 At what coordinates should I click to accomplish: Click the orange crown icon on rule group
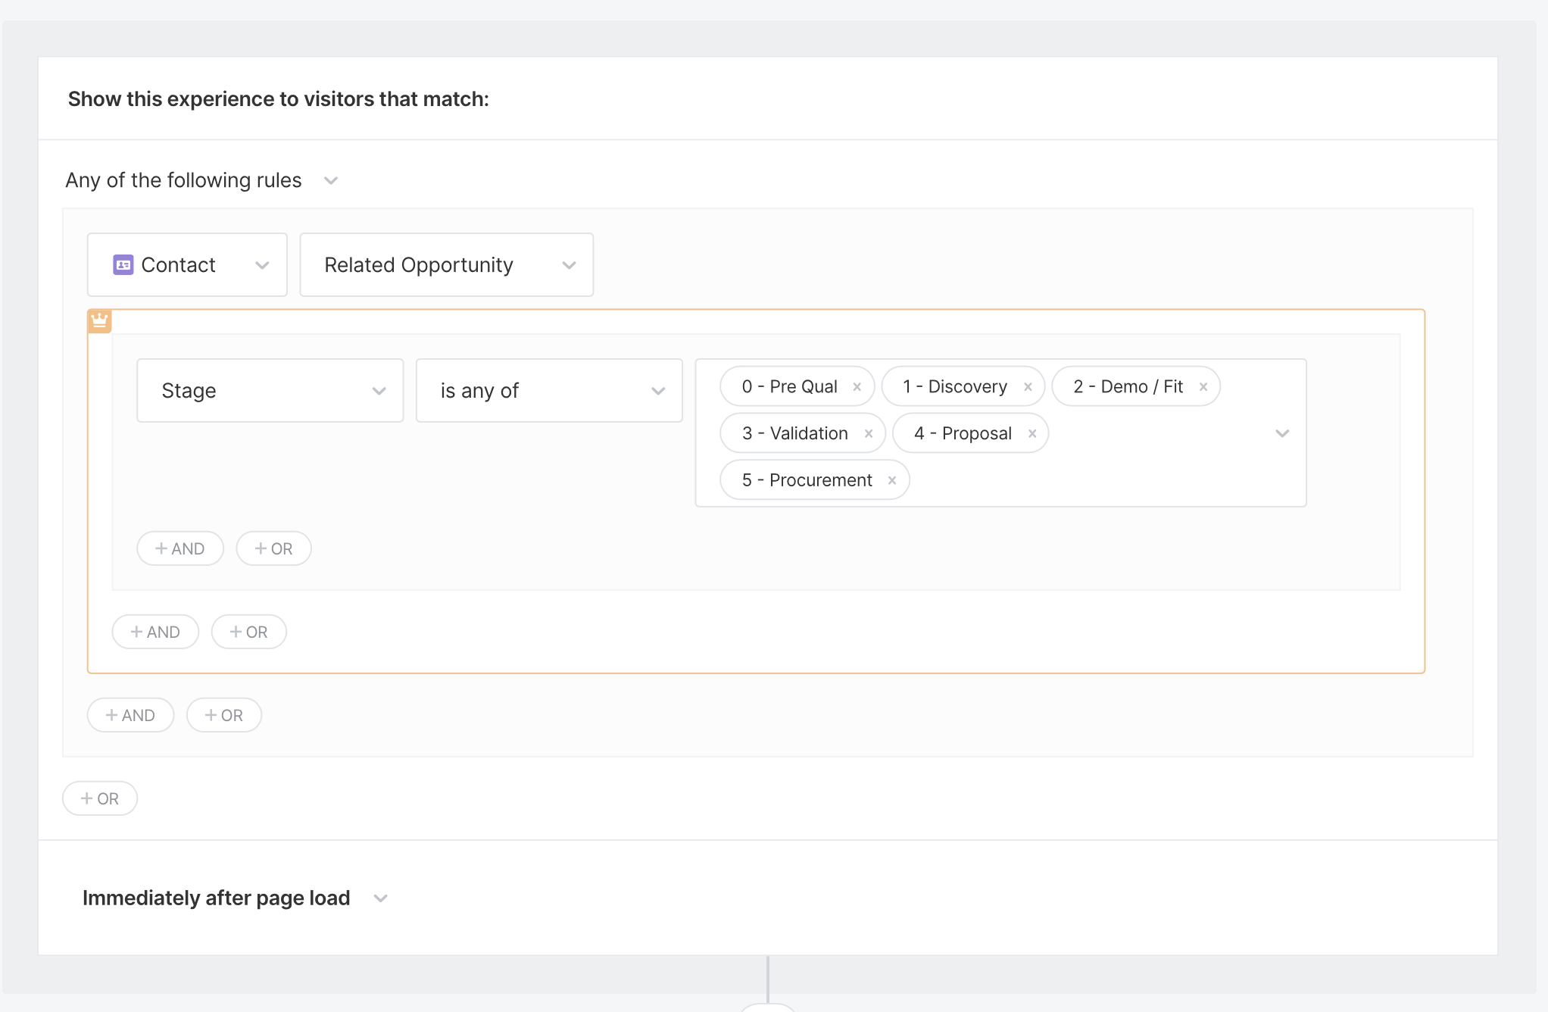click(x=99, y=320)
